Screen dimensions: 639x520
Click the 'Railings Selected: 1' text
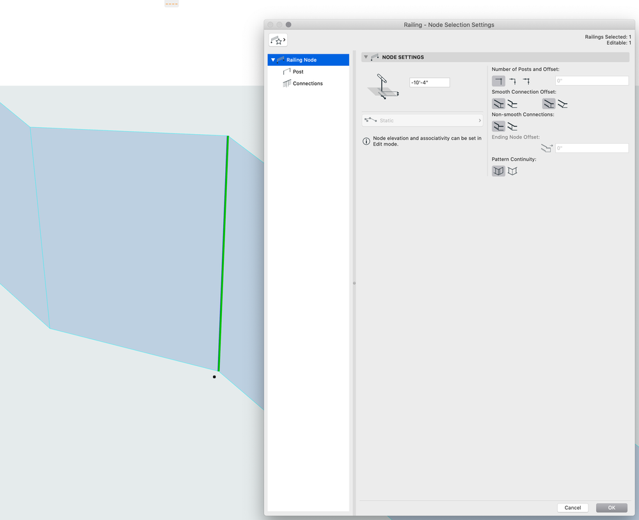[608, 36]
